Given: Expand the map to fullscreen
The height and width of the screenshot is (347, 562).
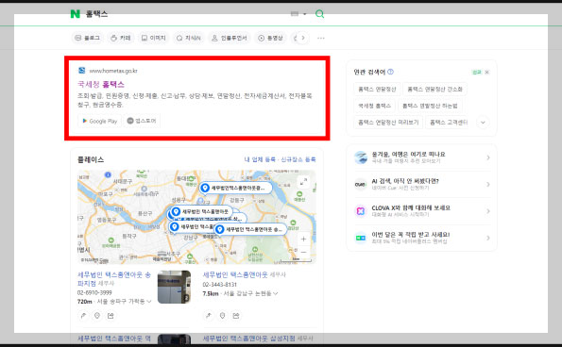Looking at the screenshot, I should 303,182.
